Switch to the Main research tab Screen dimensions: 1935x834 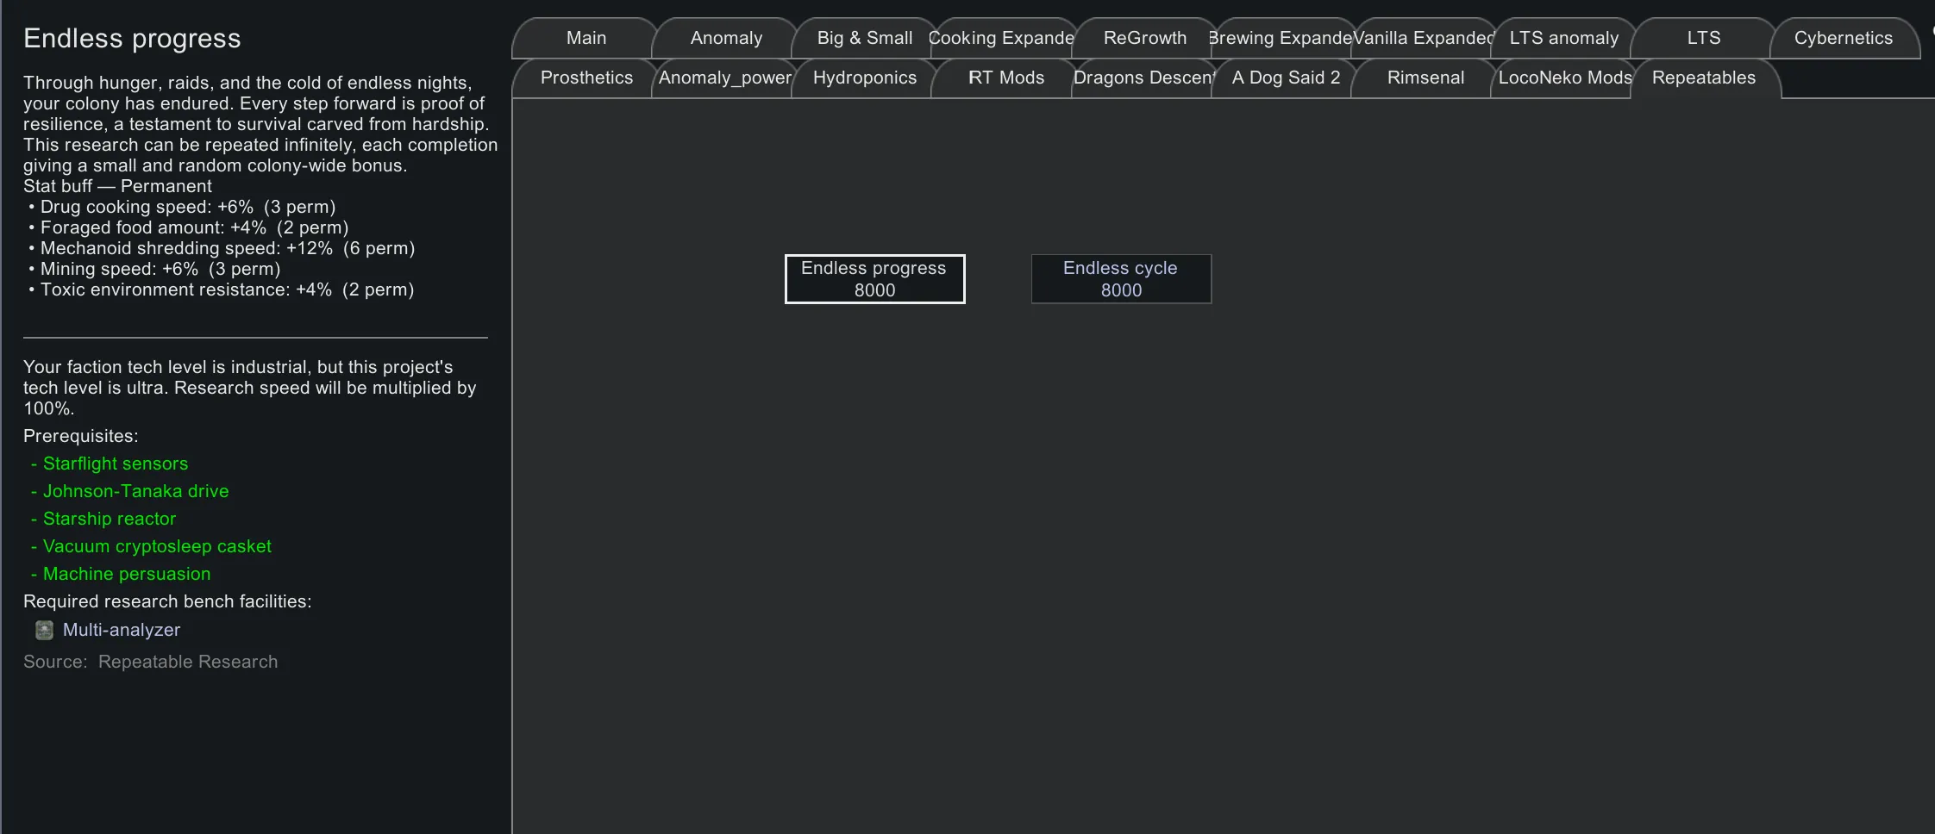[x=586, y=38]
